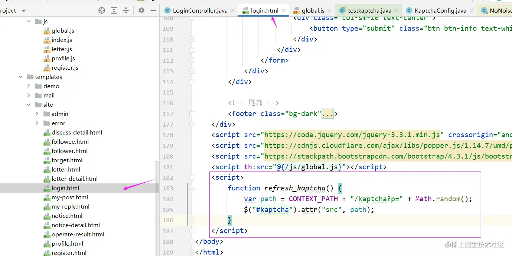Hide the project tool window
Screen dimensions: 512x256
(153, 10)
